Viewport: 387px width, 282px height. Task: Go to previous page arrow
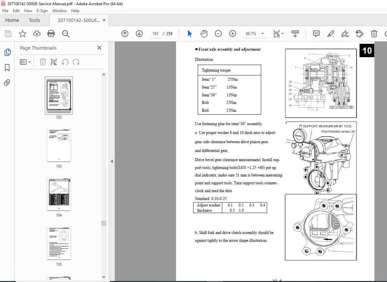click(125, 34)
